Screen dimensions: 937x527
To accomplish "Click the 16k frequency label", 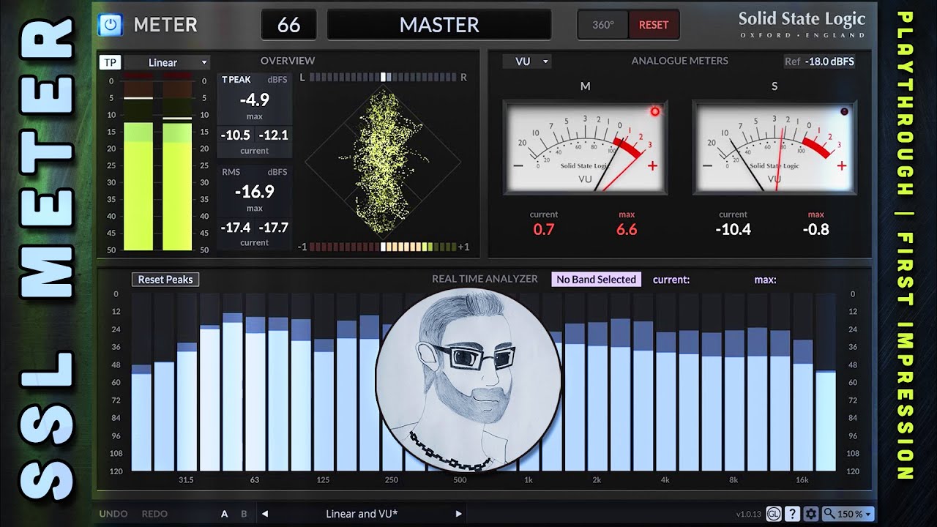I will click(x=802, y=480).
